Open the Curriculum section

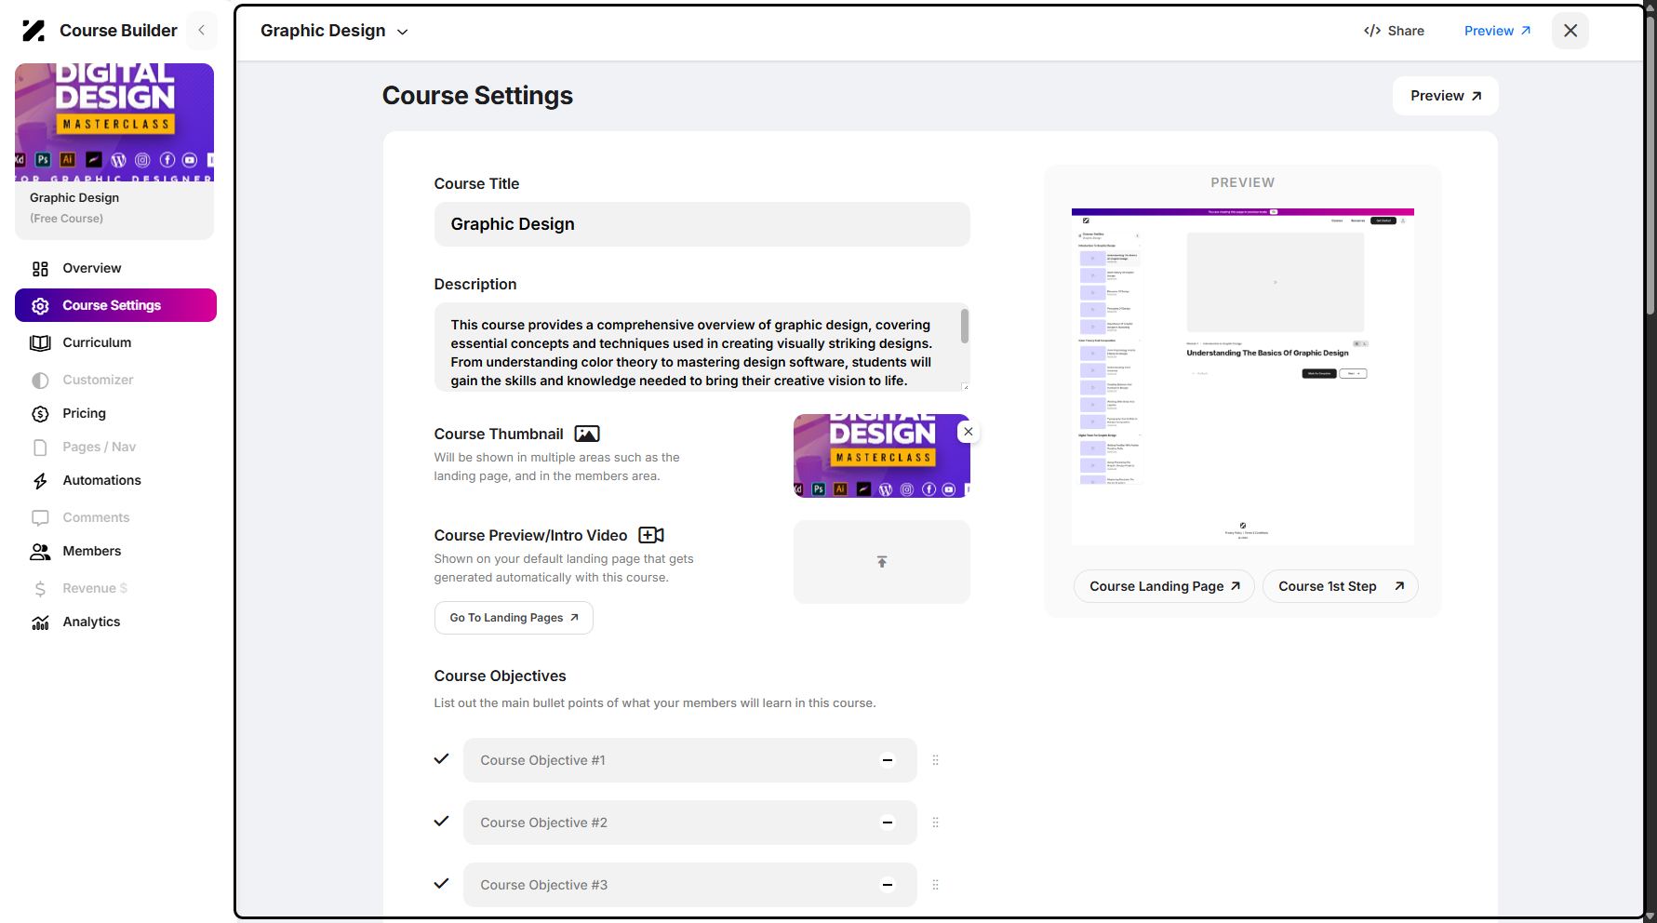(115, 342)
